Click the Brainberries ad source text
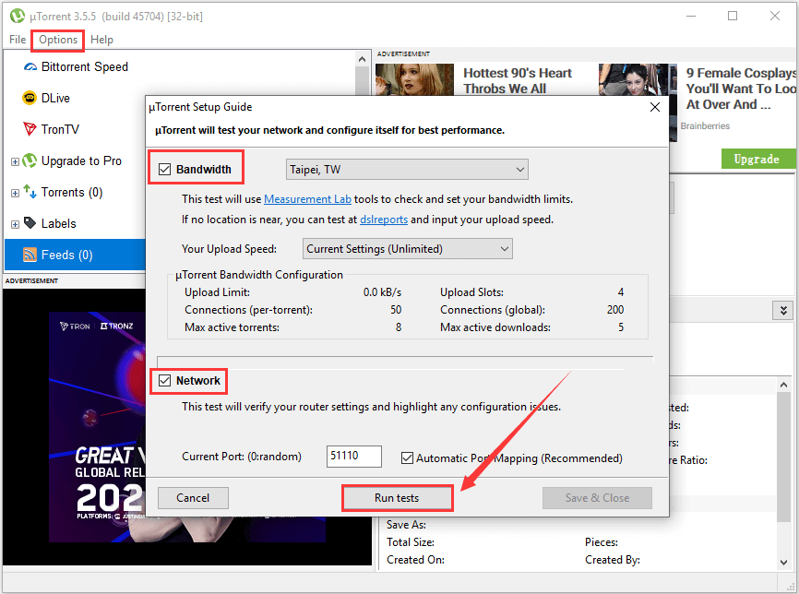The width and height of the screenshot is (799, 594). [x=705, y=125]
